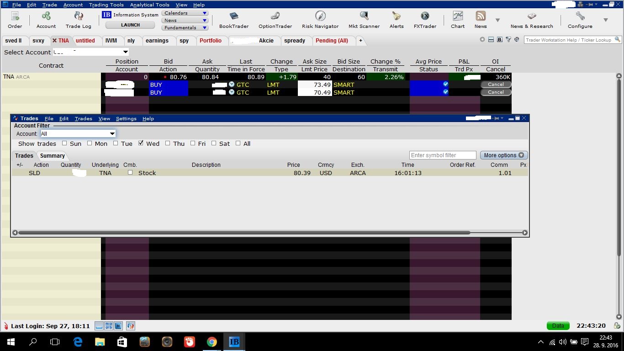
Task: Click the Last Login status icon
Action: pyautogui.click(x=5, y=326)
